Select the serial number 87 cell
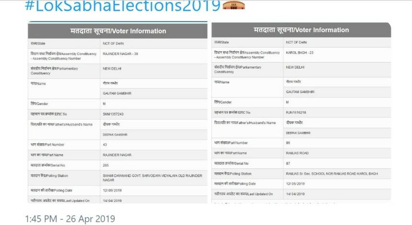The image size is (412, 225). point(288,163)
